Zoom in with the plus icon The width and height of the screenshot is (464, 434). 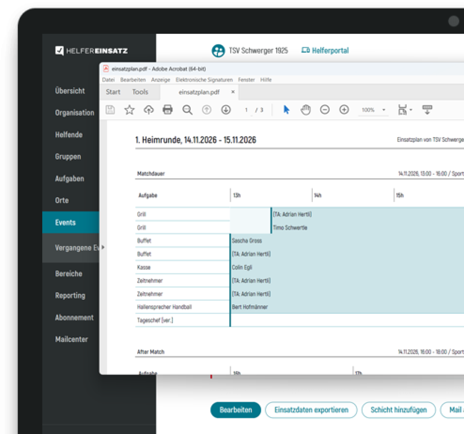click(x=344, y=110)
